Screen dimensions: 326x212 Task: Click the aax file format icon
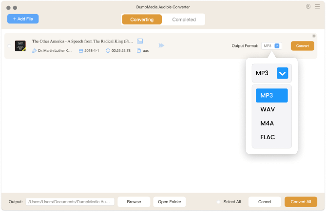[x=139, y=51]
